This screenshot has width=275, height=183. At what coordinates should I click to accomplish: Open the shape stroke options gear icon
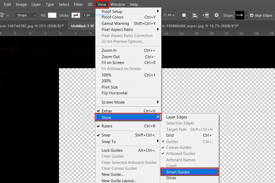point(217,15)
